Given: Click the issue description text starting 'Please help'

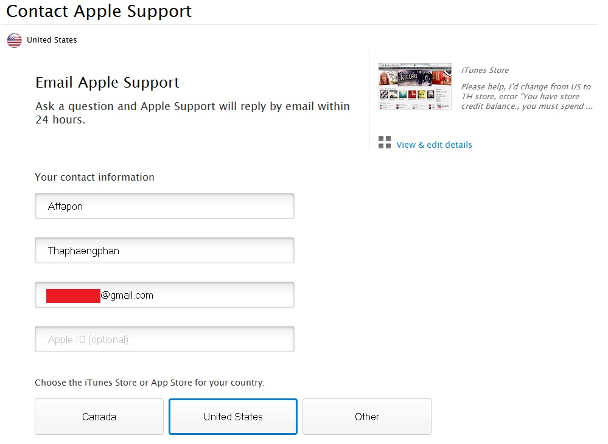Looking at the screenshot, I should tap(526, 96).
